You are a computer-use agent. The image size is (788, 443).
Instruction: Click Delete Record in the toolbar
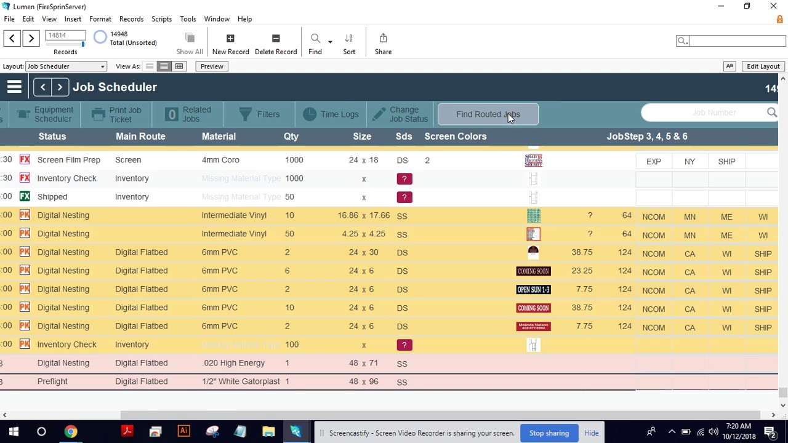(x=276, y=44)
